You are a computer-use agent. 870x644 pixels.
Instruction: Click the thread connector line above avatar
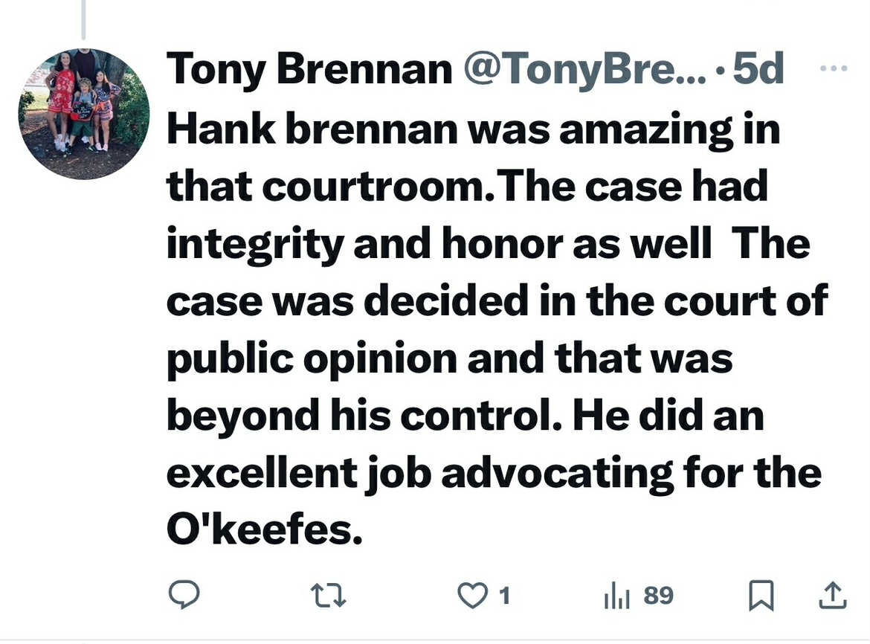coord(83,19)
